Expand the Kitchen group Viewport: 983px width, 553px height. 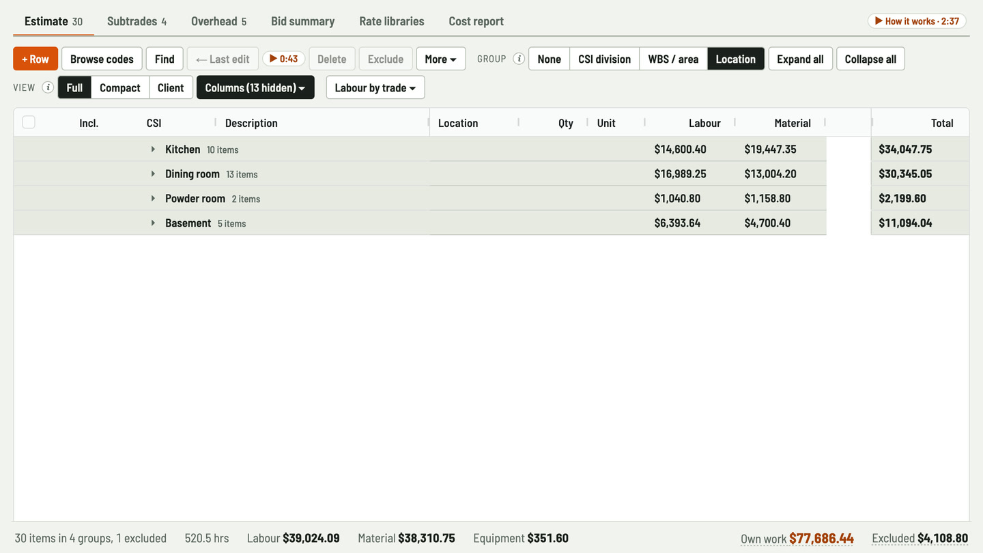153,149
